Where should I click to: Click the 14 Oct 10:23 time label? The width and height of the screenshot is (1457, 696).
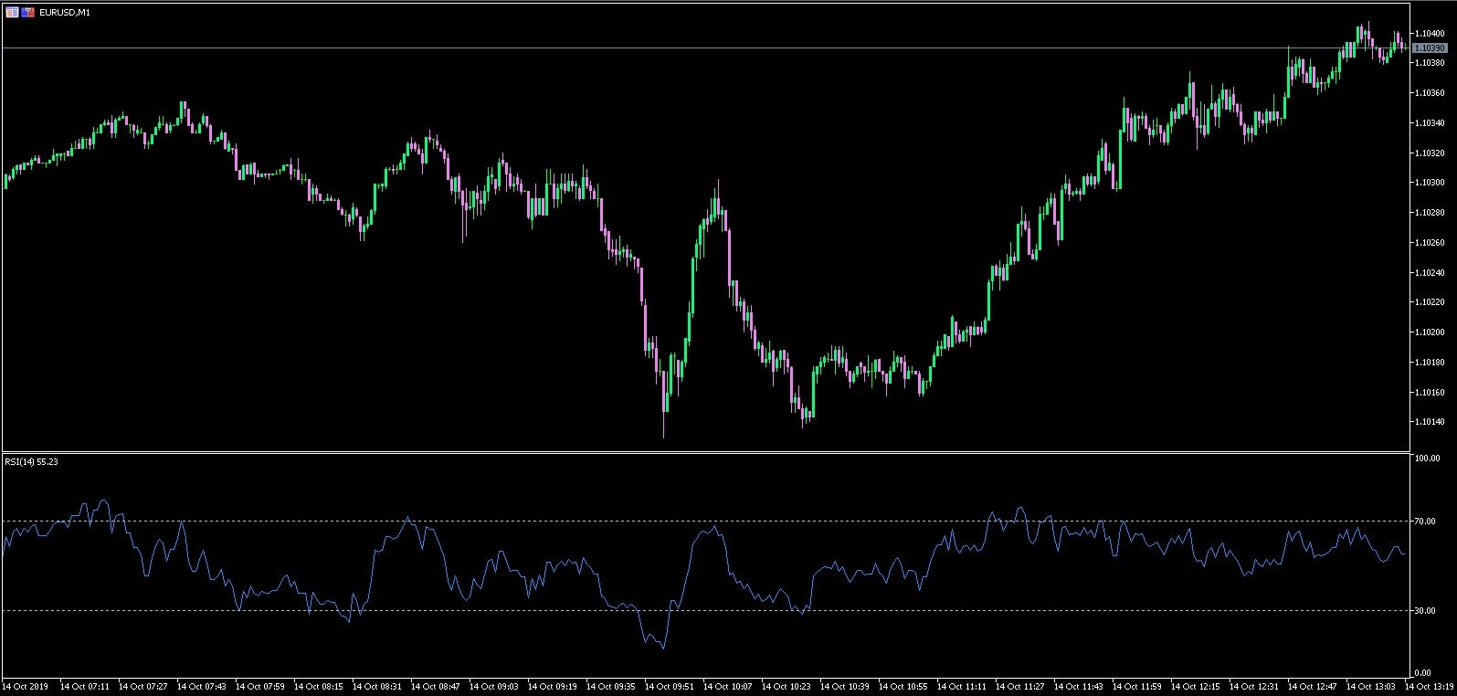pyautogui.click(x=787, y=686)
